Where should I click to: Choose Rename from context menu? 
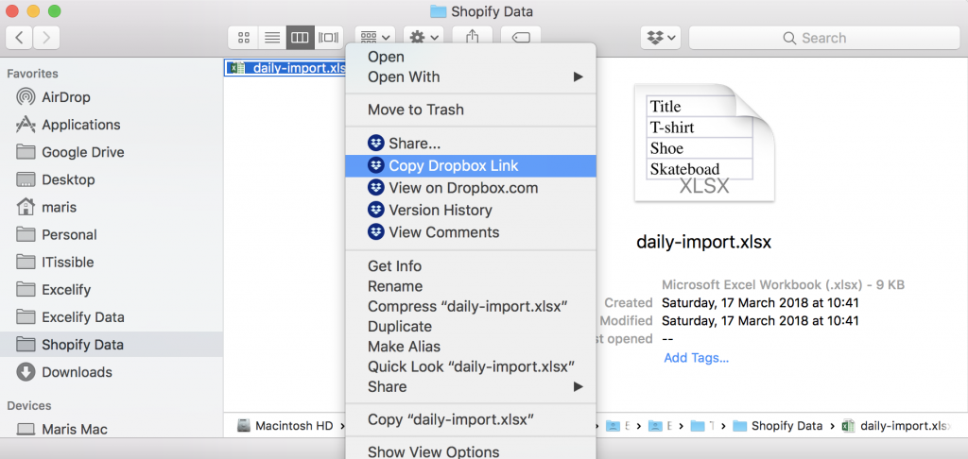(471, 286)
